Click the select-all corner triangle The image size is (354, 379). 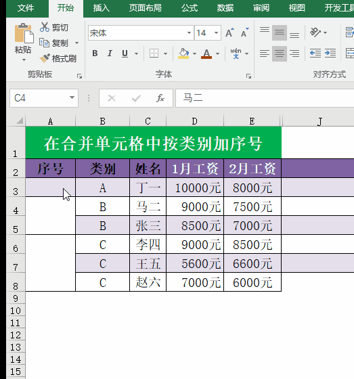(20, 120)
